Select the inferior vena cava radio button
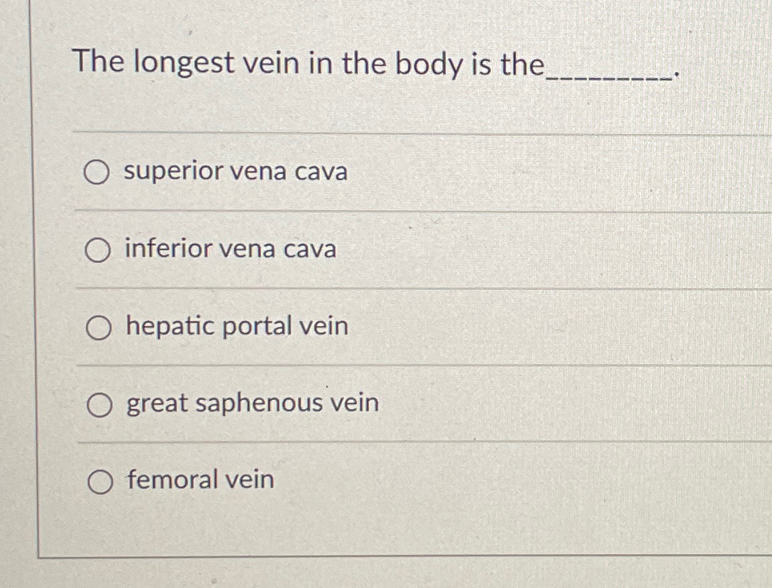The height and width of the screenshot is (588, 772). (97, 250)
